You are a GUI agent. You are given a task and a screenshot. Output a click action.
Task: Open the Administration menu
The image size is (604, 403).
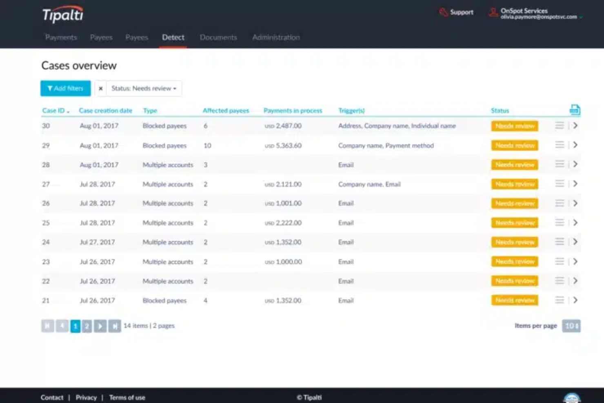[276, 37]
